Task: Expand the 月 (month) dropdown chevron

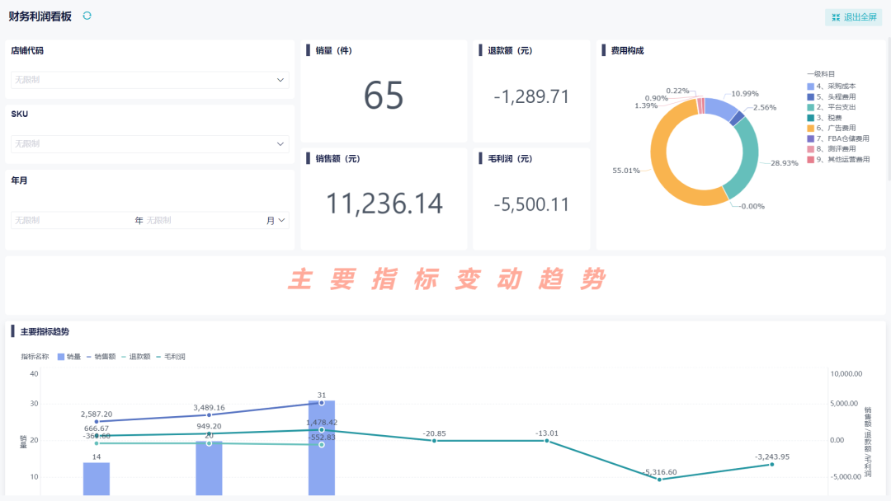Action: tap(281, 220)
